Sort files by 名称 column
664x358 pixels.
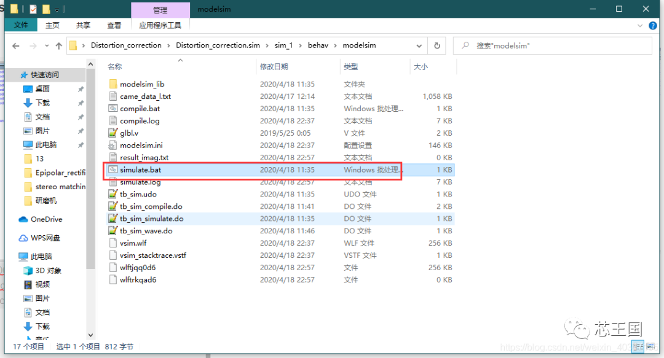[x=115, y=66]
